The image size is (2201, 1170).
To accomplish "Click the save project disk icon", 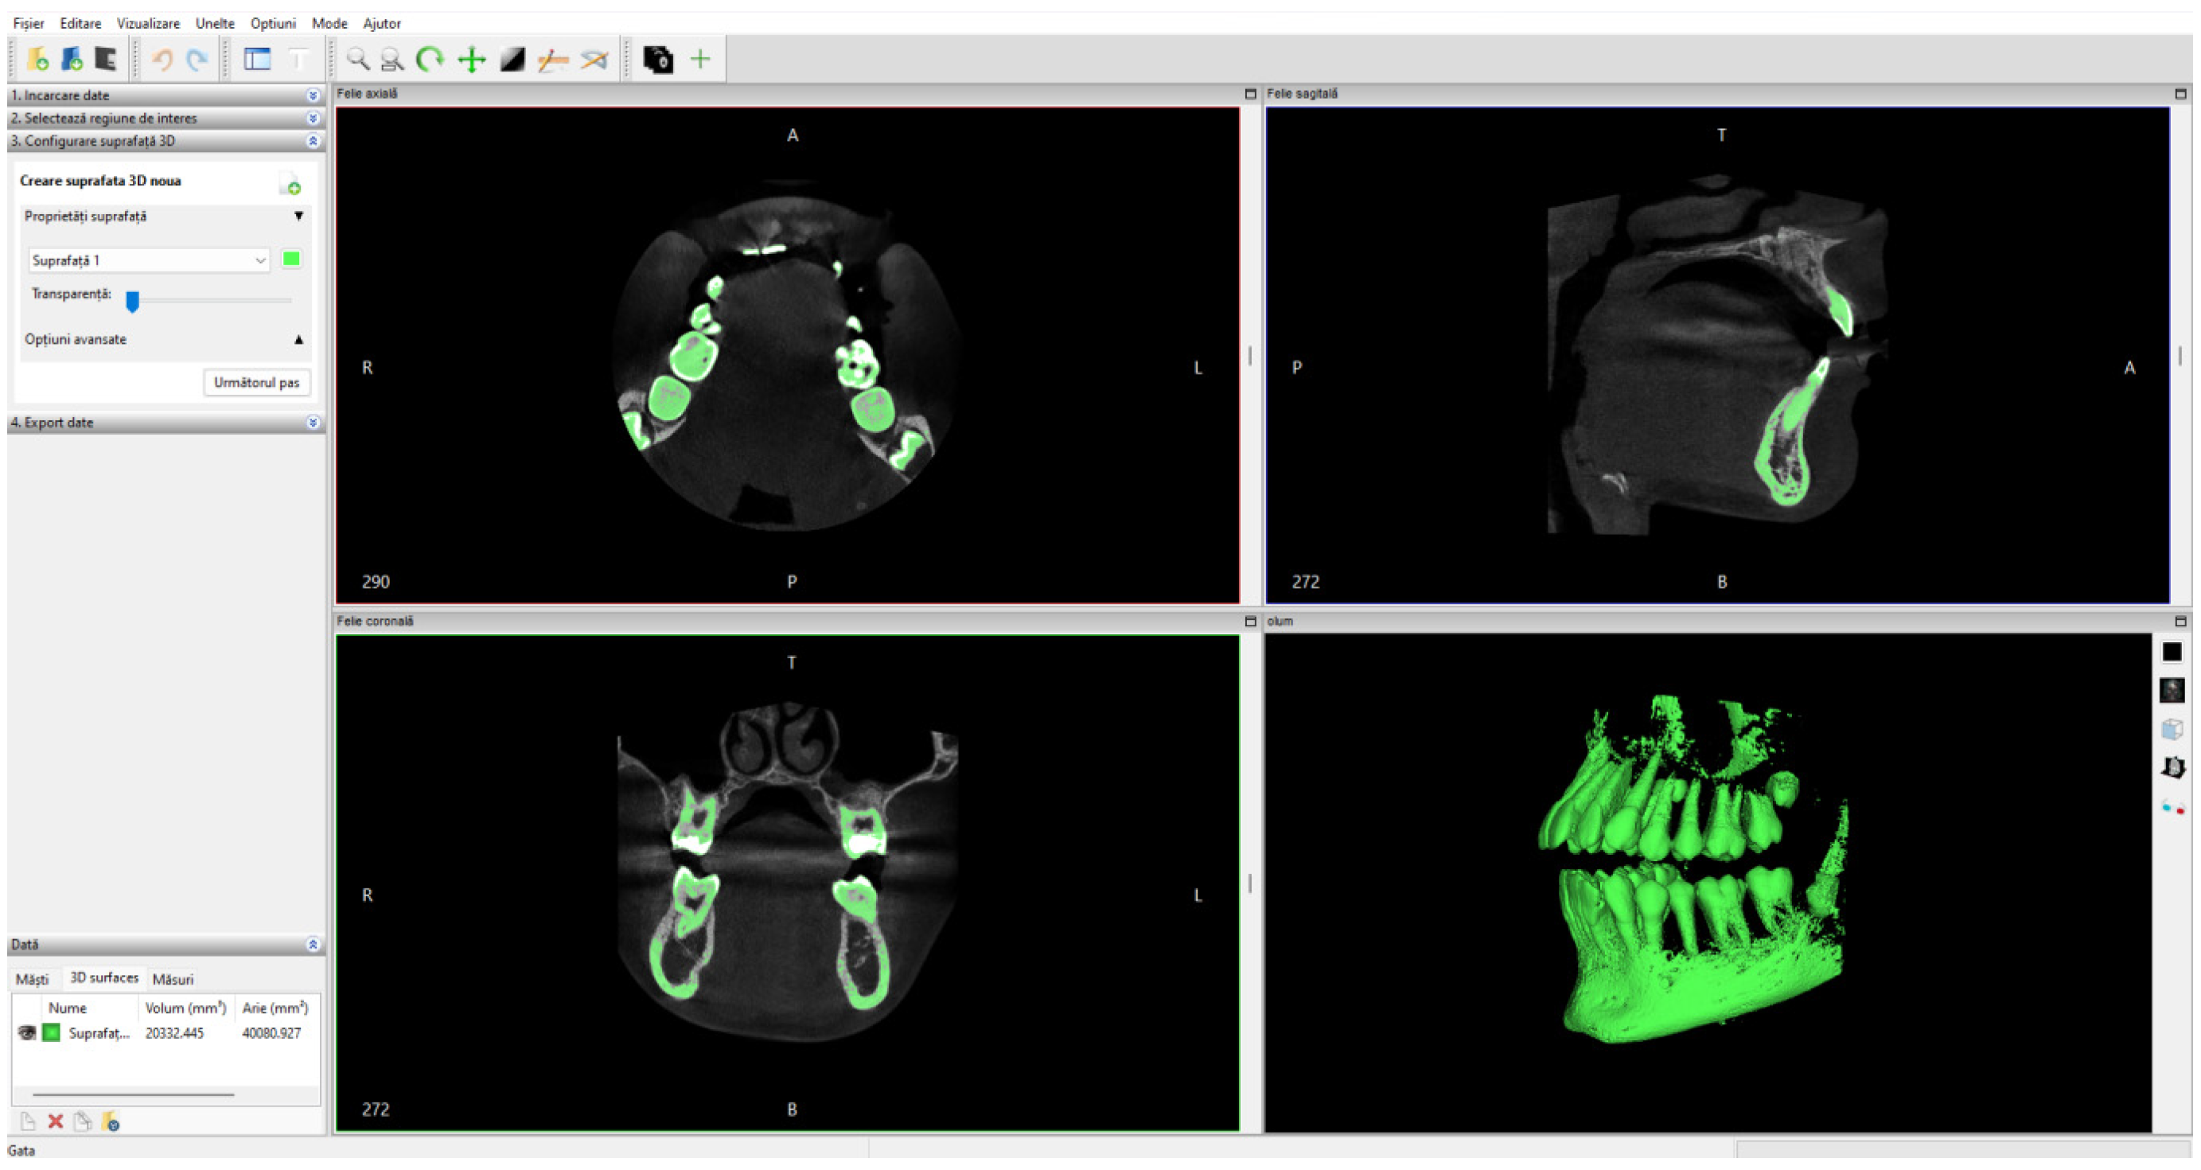I will point(105,59).
